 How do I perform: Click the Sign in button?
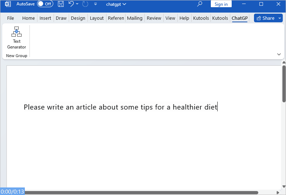pyautogui.click(x=221, y=4)
